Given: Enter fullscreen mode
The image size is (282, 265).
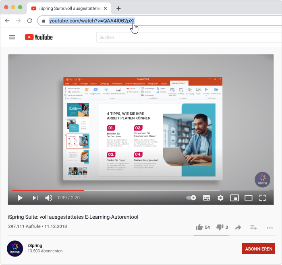Looking at the screenshot, I should [x=262, y=198].
